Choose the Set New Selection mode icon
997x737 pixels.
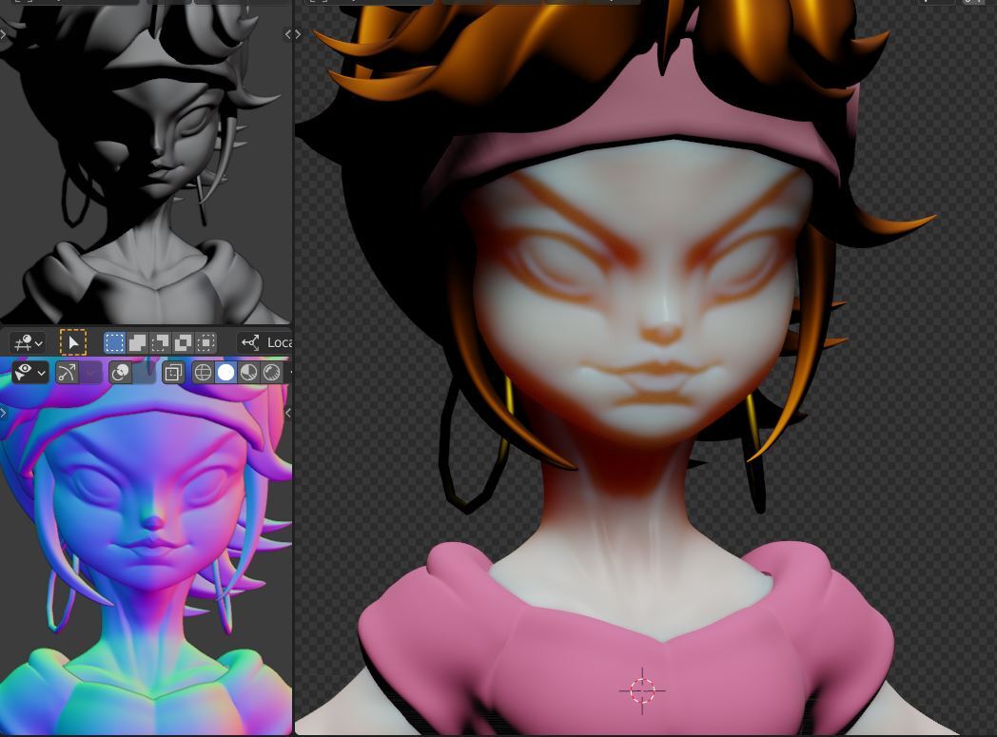(x=114, y=342)
